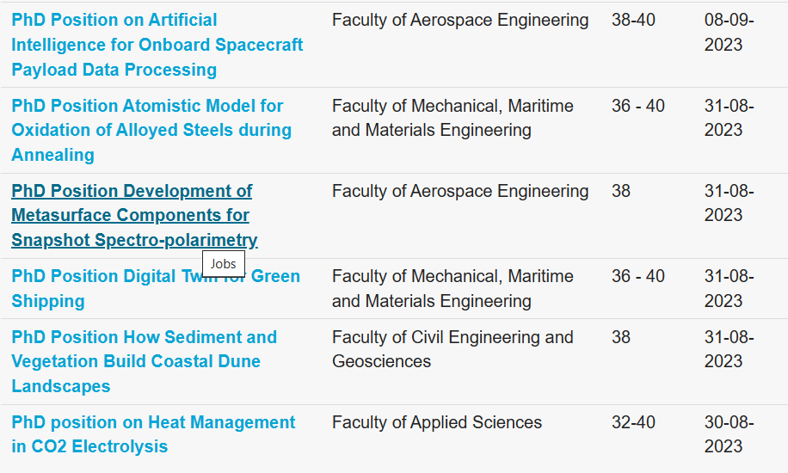Click the 38-40 hours cell
The width and height of the screenshot is (788, 473).
pyautogui.click(x=633, y=20)
